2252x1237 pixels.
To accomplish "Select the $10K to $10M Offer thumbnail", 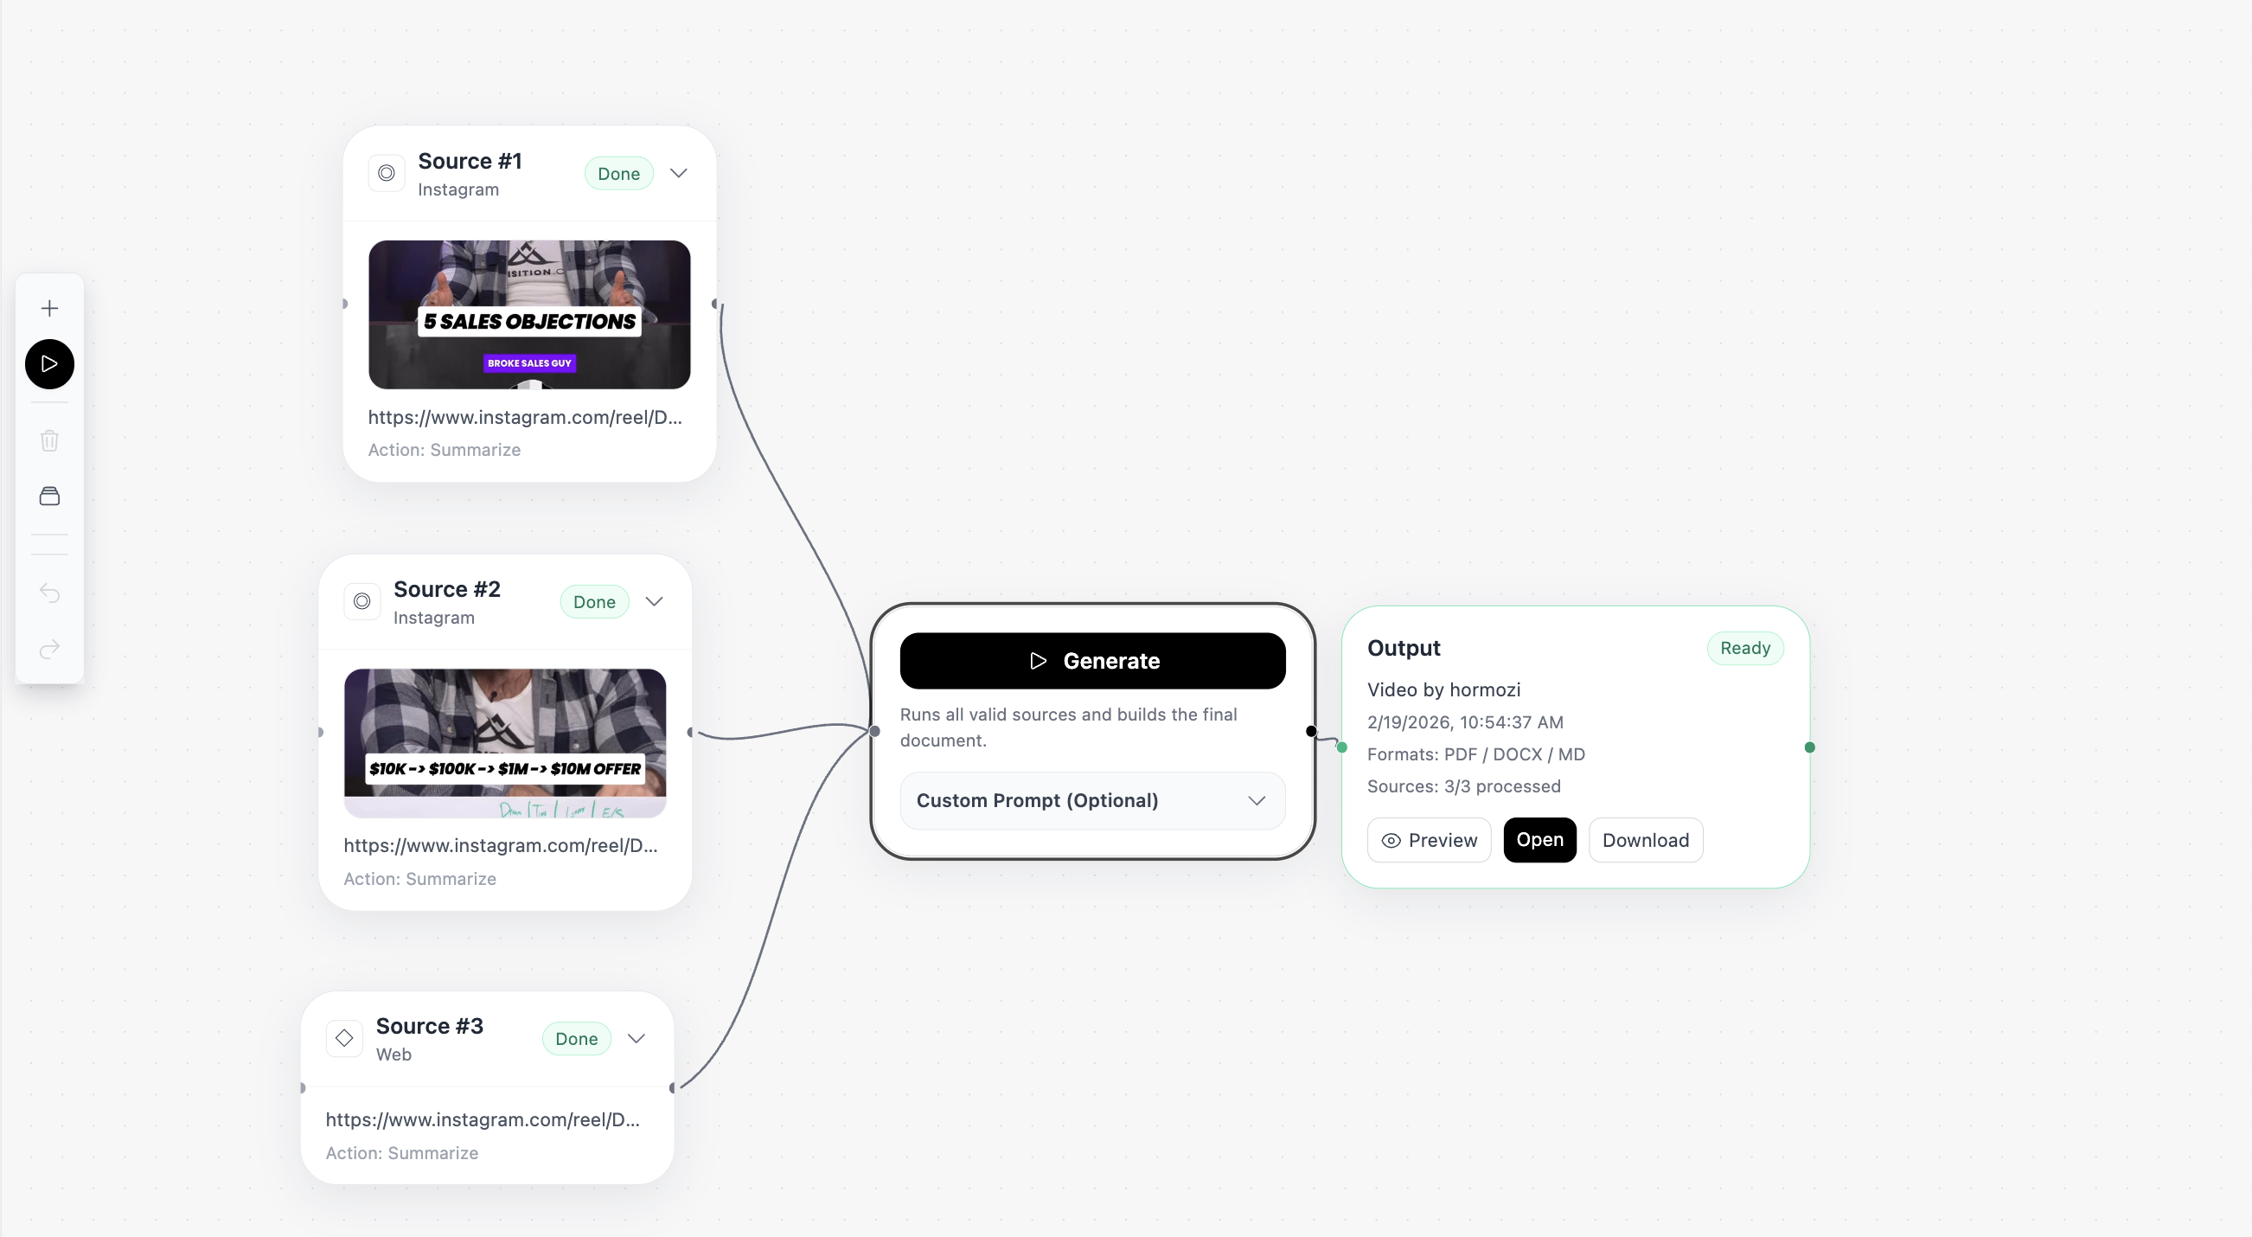I will click(x=505, y=743).
